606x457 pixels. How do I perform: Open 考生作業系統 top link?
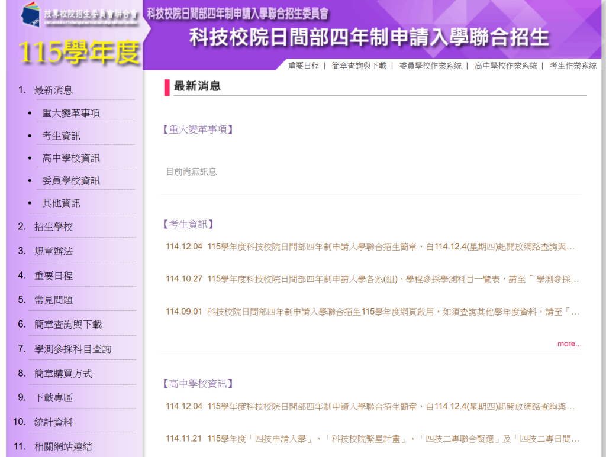573,66
